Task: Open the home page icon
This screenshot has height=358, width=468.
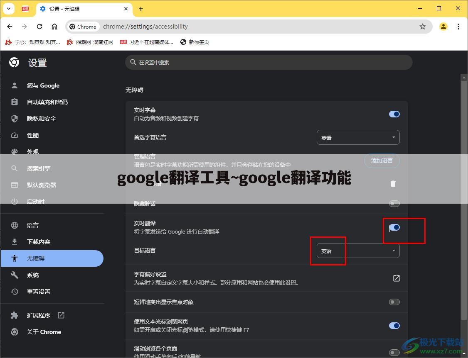Action: (54, 27)
